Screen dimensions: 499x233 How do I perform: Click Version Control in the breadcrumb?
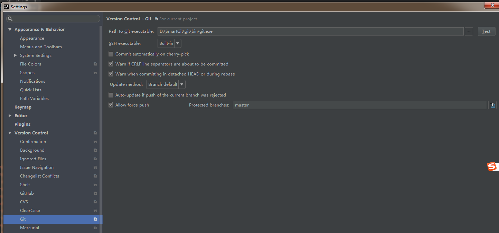pyautogui.click(x=123, y=19)
